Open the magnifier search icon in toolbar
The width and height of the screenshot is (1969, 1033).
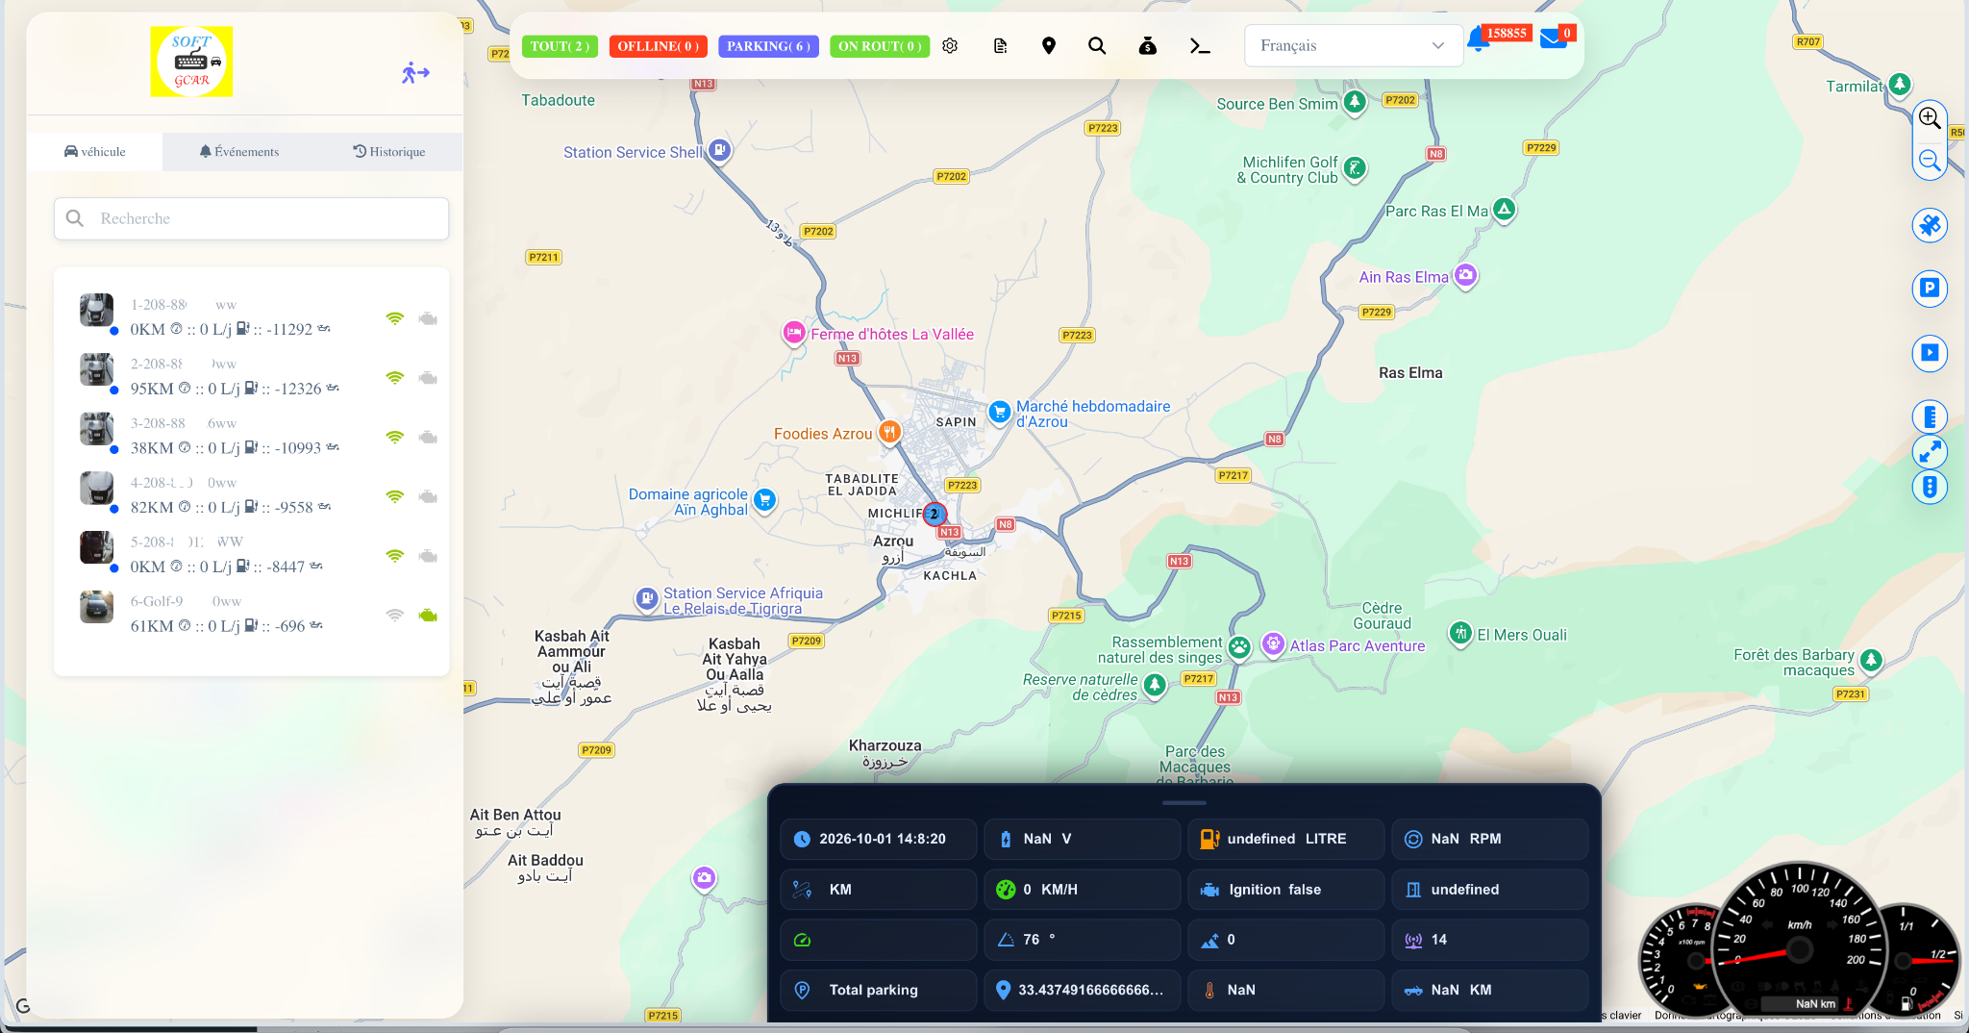pyautogui.click(x=1097, y=46)
